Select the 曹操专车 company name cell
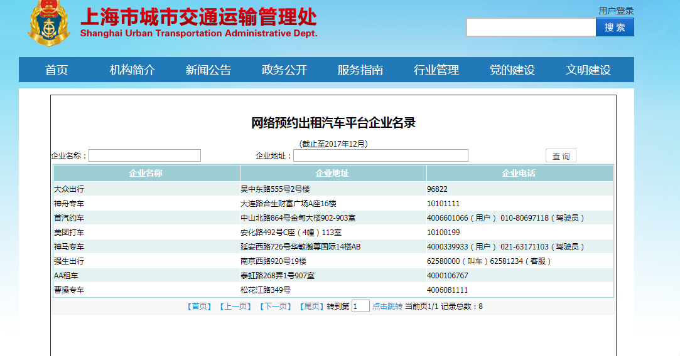 69,290
